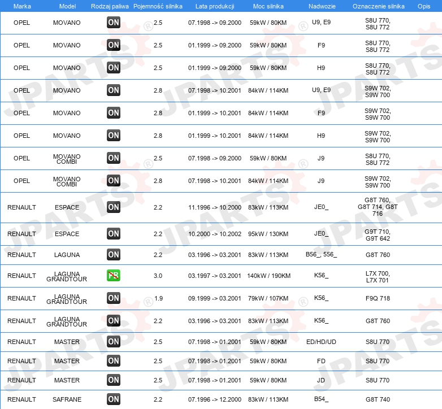
Task: Click ON diesel icon in Movano H9 2.8 row
Action: [114, 135]
